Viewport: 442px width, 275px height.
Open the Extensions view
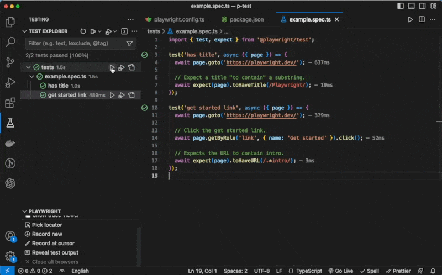click(x=10, y=103)
